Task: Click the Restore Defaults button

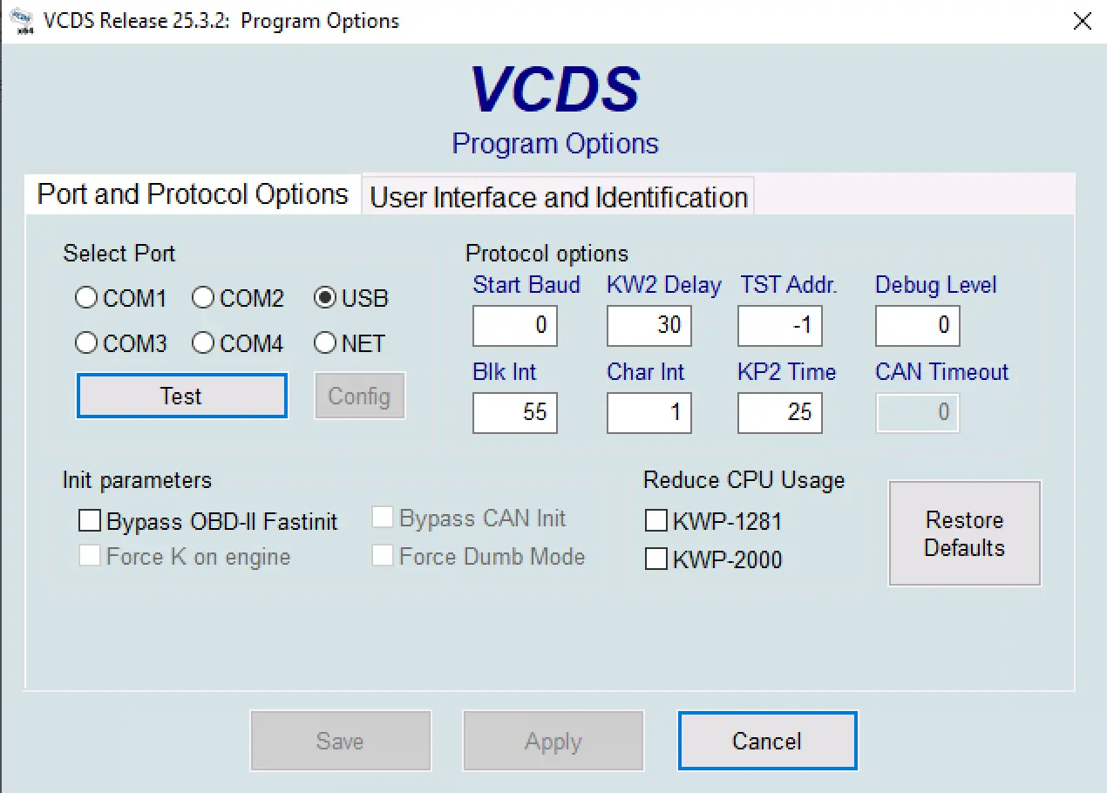Action: pyautogui.click(x=964, y=533)
